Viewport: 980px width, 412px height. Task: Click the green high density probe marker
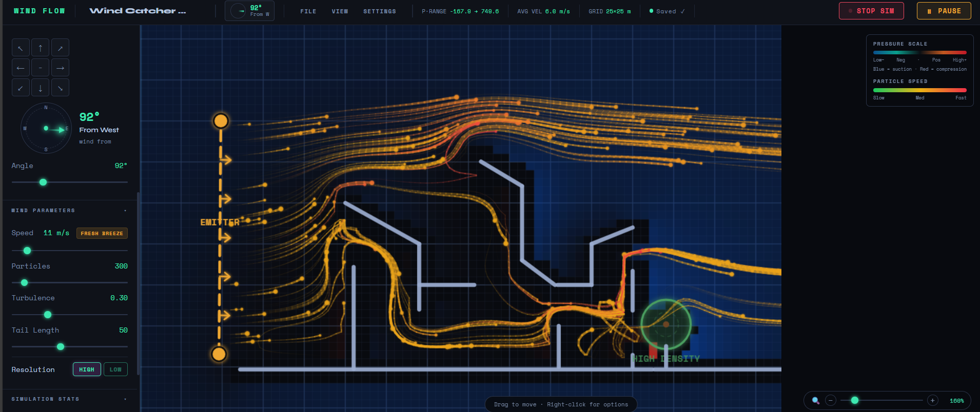coord(666,324)
